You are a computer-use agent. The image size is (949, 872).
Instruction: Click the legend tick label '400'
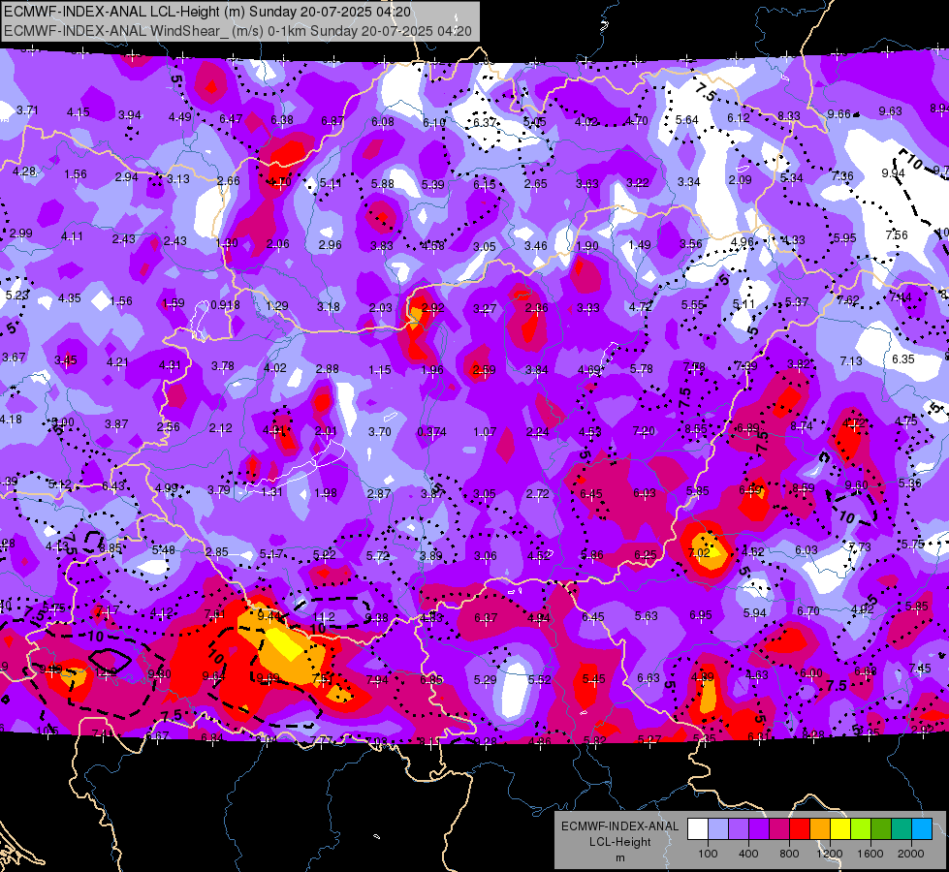point(748,854)
